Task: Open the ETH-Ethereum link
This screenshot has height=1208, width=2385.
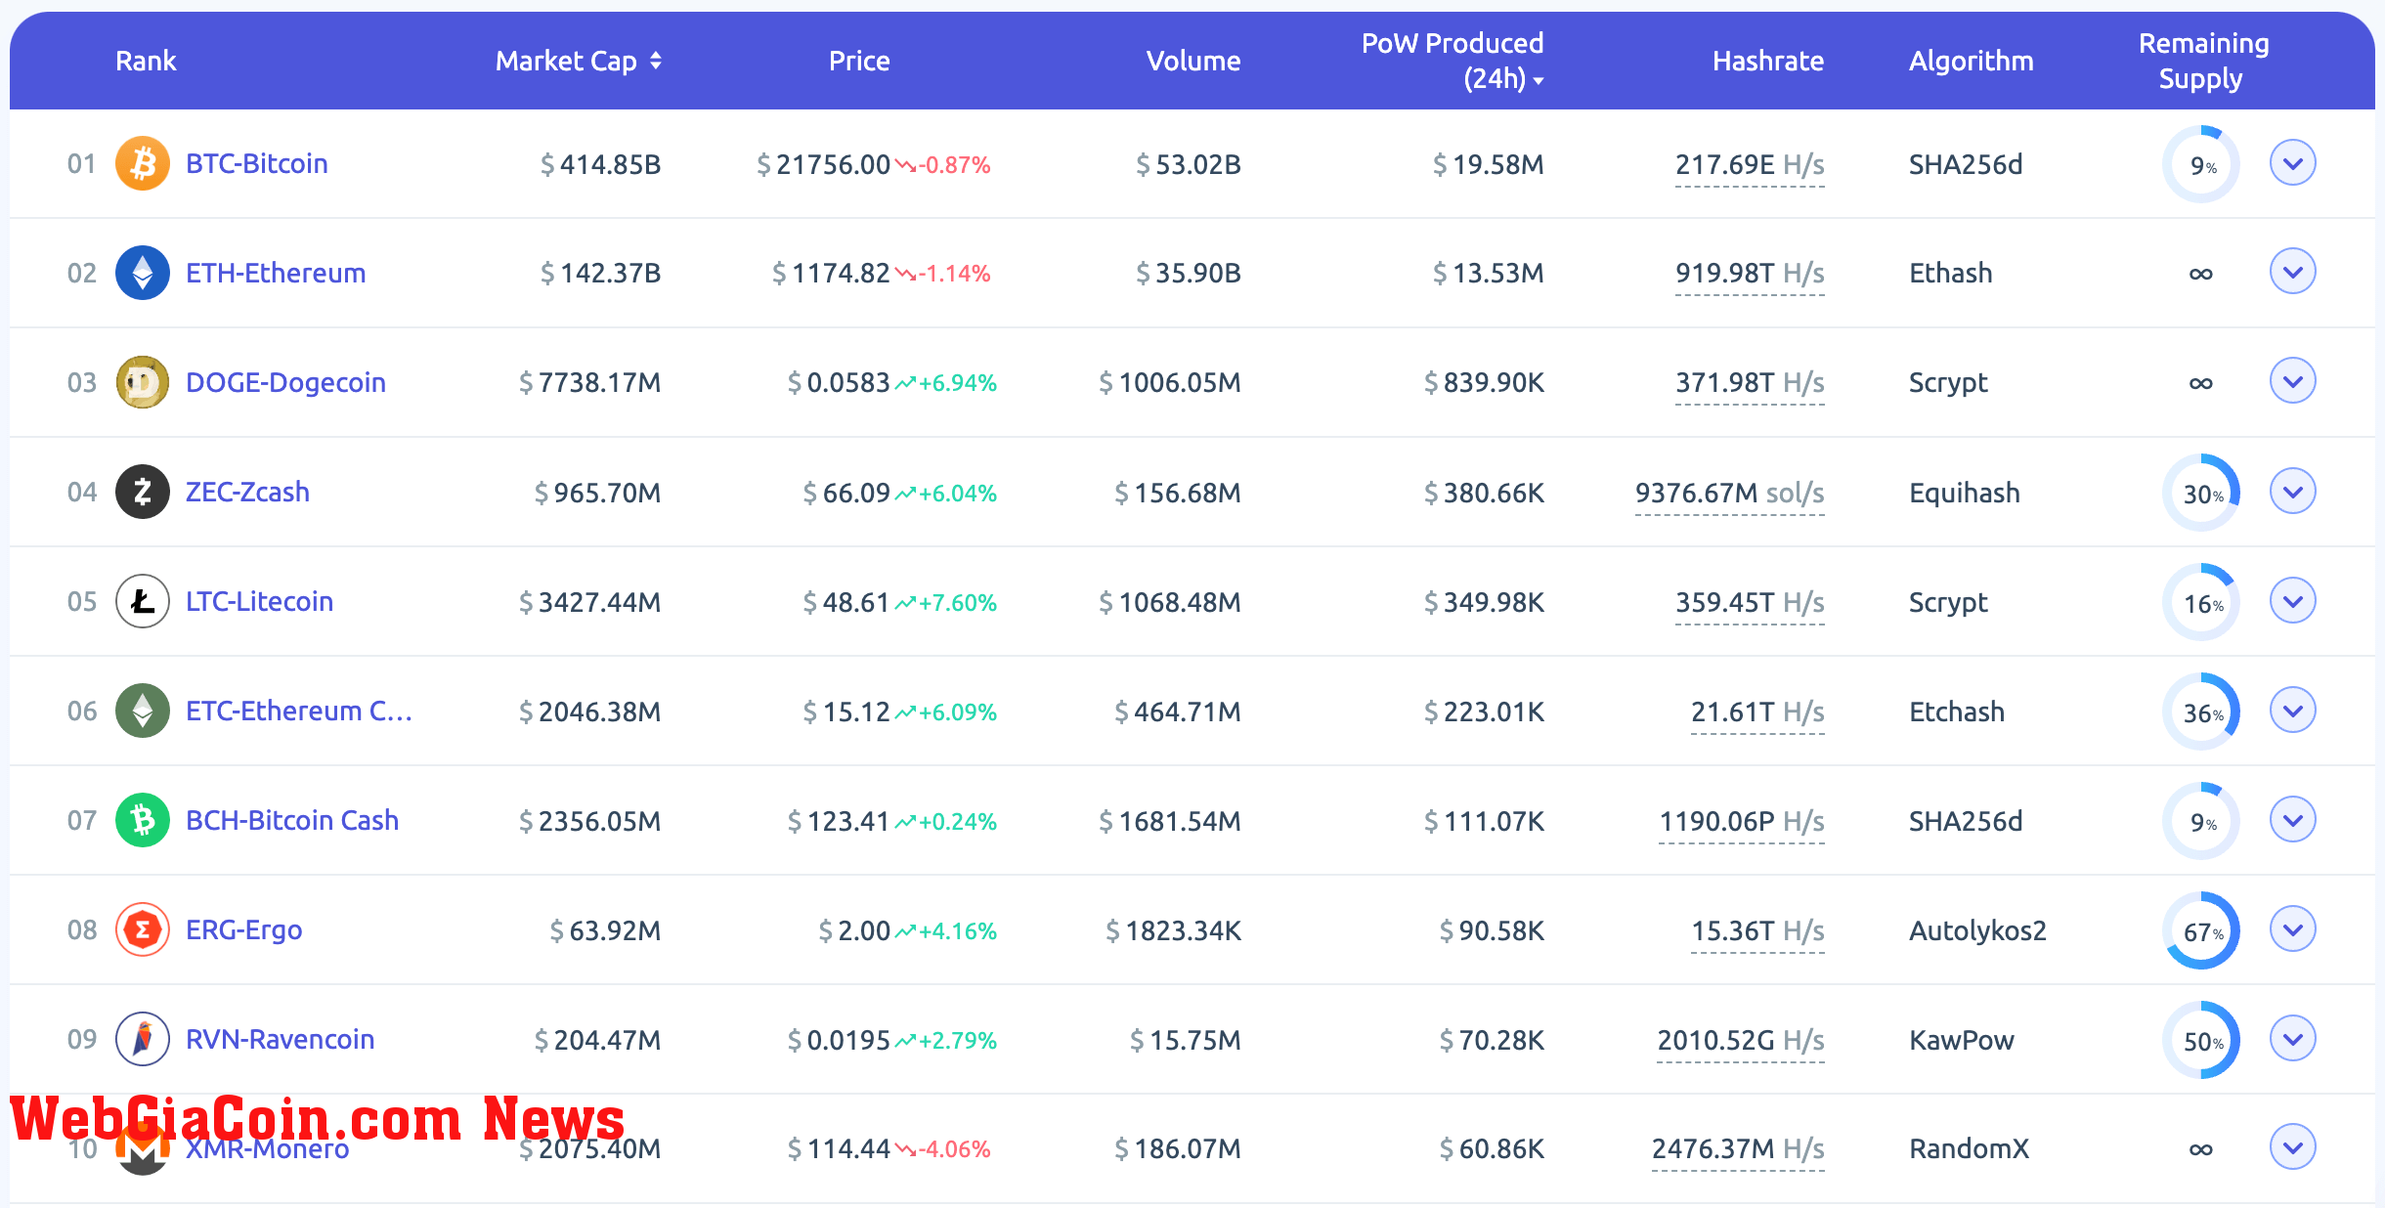Action: pos(276,273)
